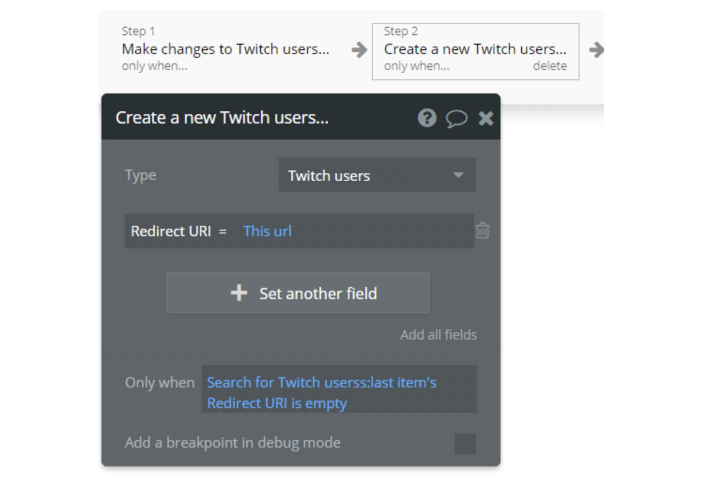This screenshot has width=710, height=480.
Task: Click the Add all fields link
Action: tap(439, 335)
